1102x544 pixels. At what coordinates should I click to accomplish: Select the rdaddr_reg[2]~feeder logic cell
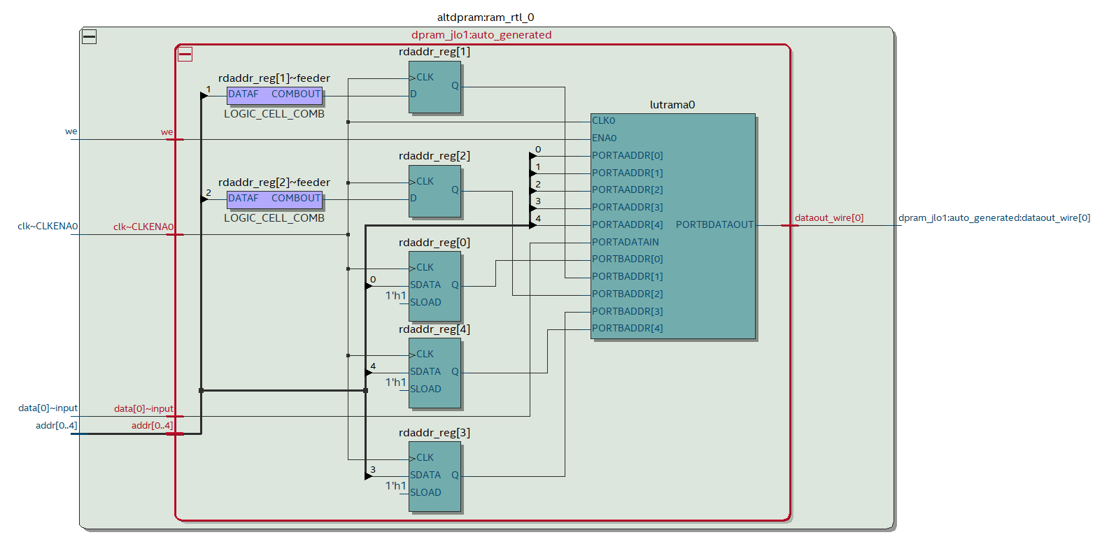pos(274,199)
